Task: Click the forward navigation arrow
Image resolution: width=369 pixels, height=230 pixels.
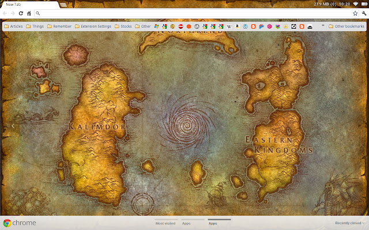Action: [x=13, y=13]
